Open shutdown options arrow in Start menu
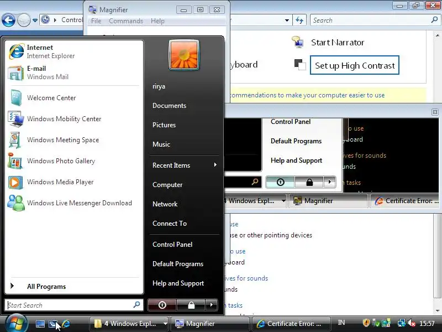The width and height of the screenshot is (442, 332). click(x=212, y=305)
